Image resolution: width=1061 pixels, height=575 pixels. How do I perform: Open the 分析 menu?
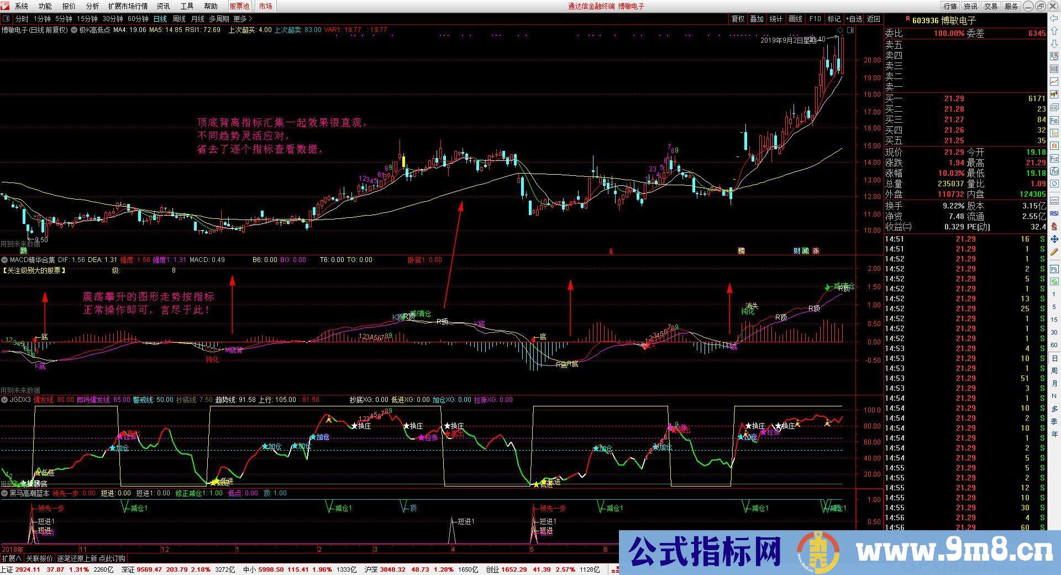point(92,6)
